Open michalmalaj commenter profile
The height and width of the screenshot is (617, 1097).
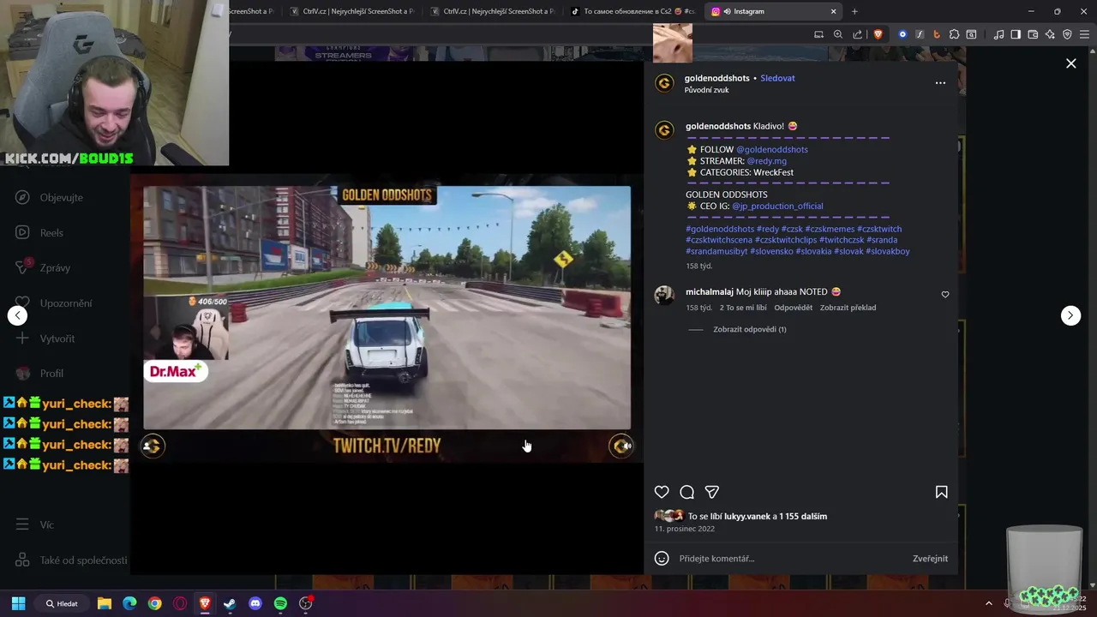(709, 292)
